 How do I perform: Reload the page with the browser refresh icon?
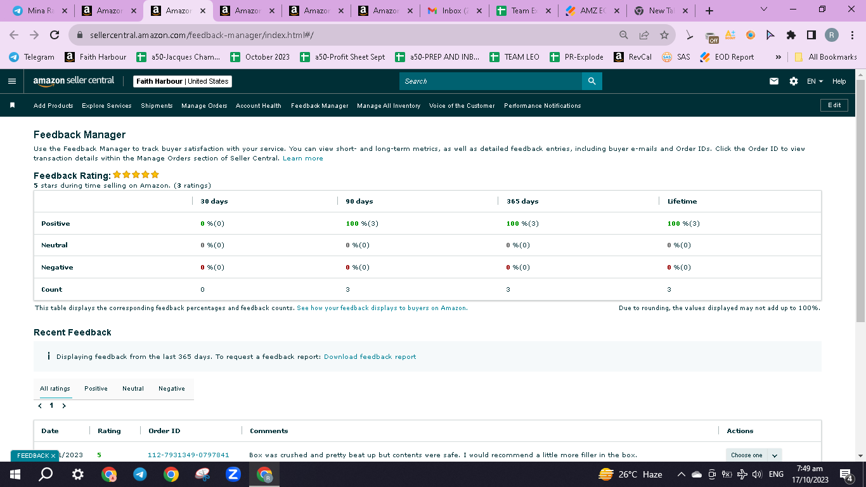coord(55,35)
